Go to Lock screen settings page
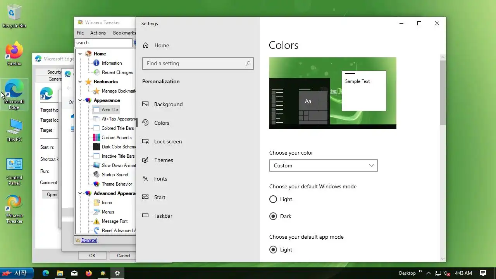 (x=168, y=141)
